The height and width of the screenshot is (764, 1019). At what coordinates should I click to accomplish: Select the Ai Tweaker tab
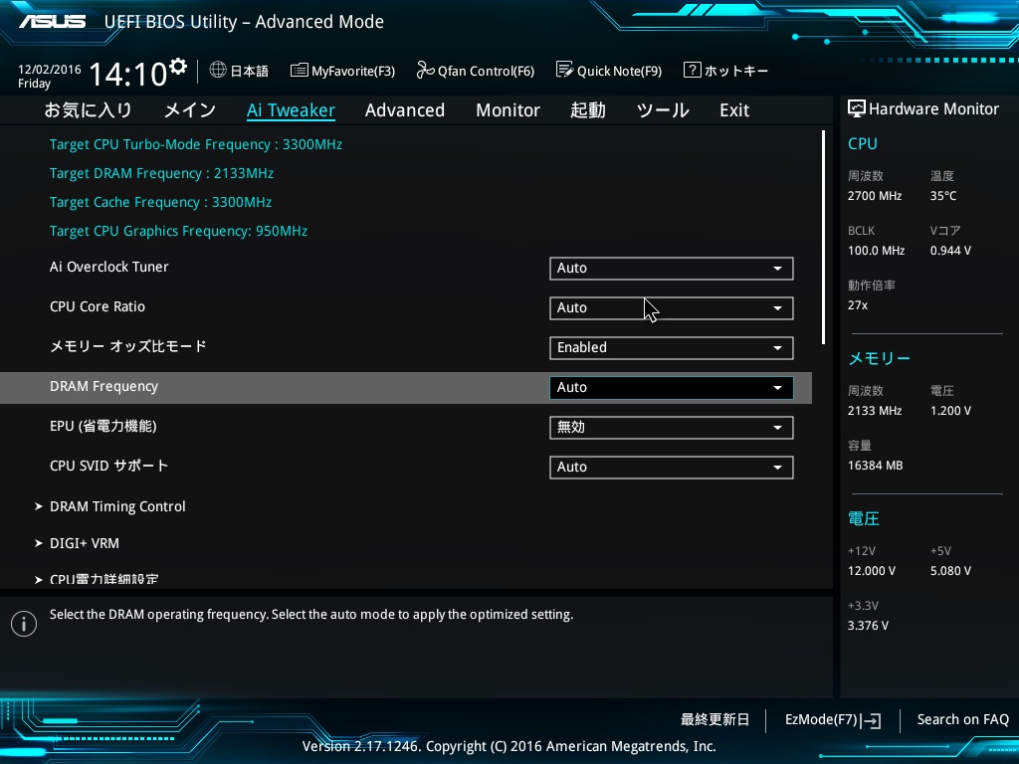(x=292, y=110)
